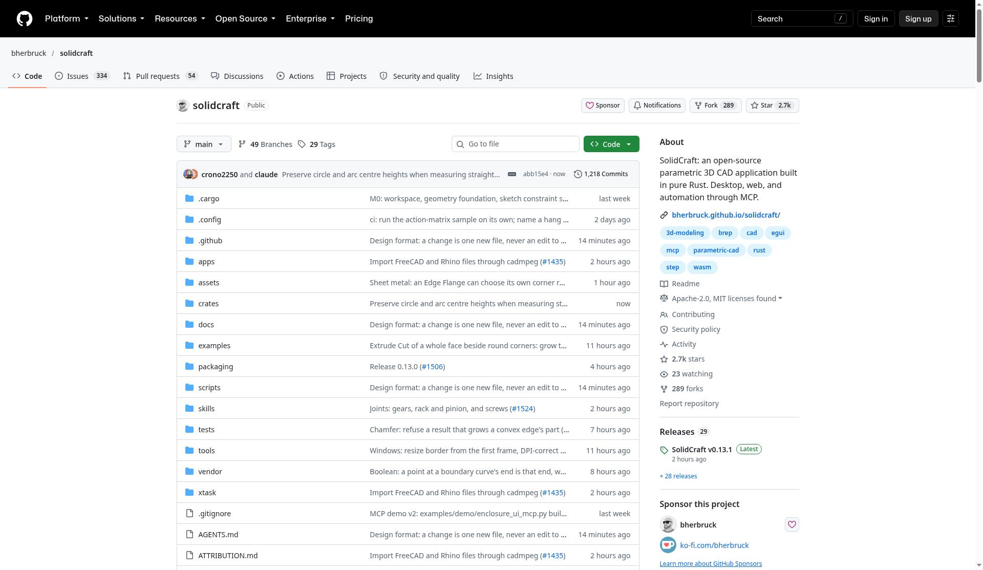Open the 29 Tags link
The image size is (983, 570).
coord(316,144)
